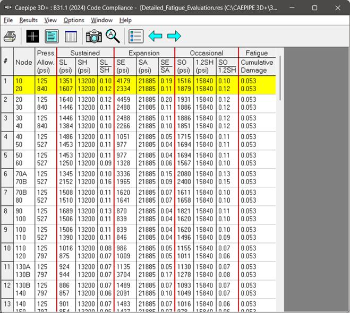The width and height of the screenshot is (350, 313).
Task: Click SL value 1016 in row 10
Action: (x=66, y=248)
